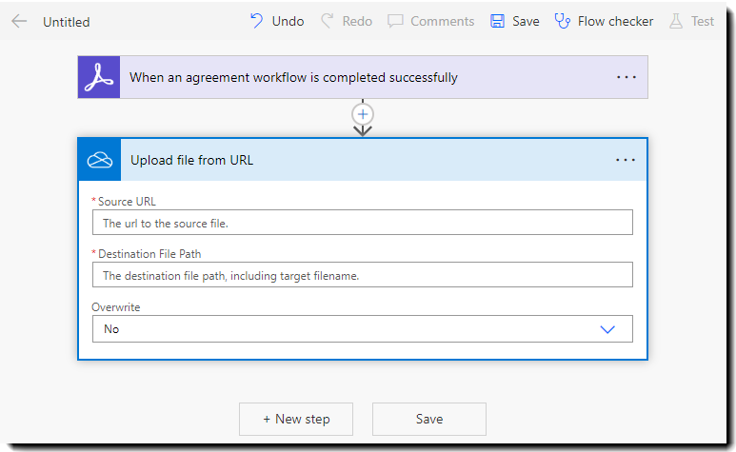Click the Source URL input field
This screenshot has height=452, width=736.
(362, 223)
